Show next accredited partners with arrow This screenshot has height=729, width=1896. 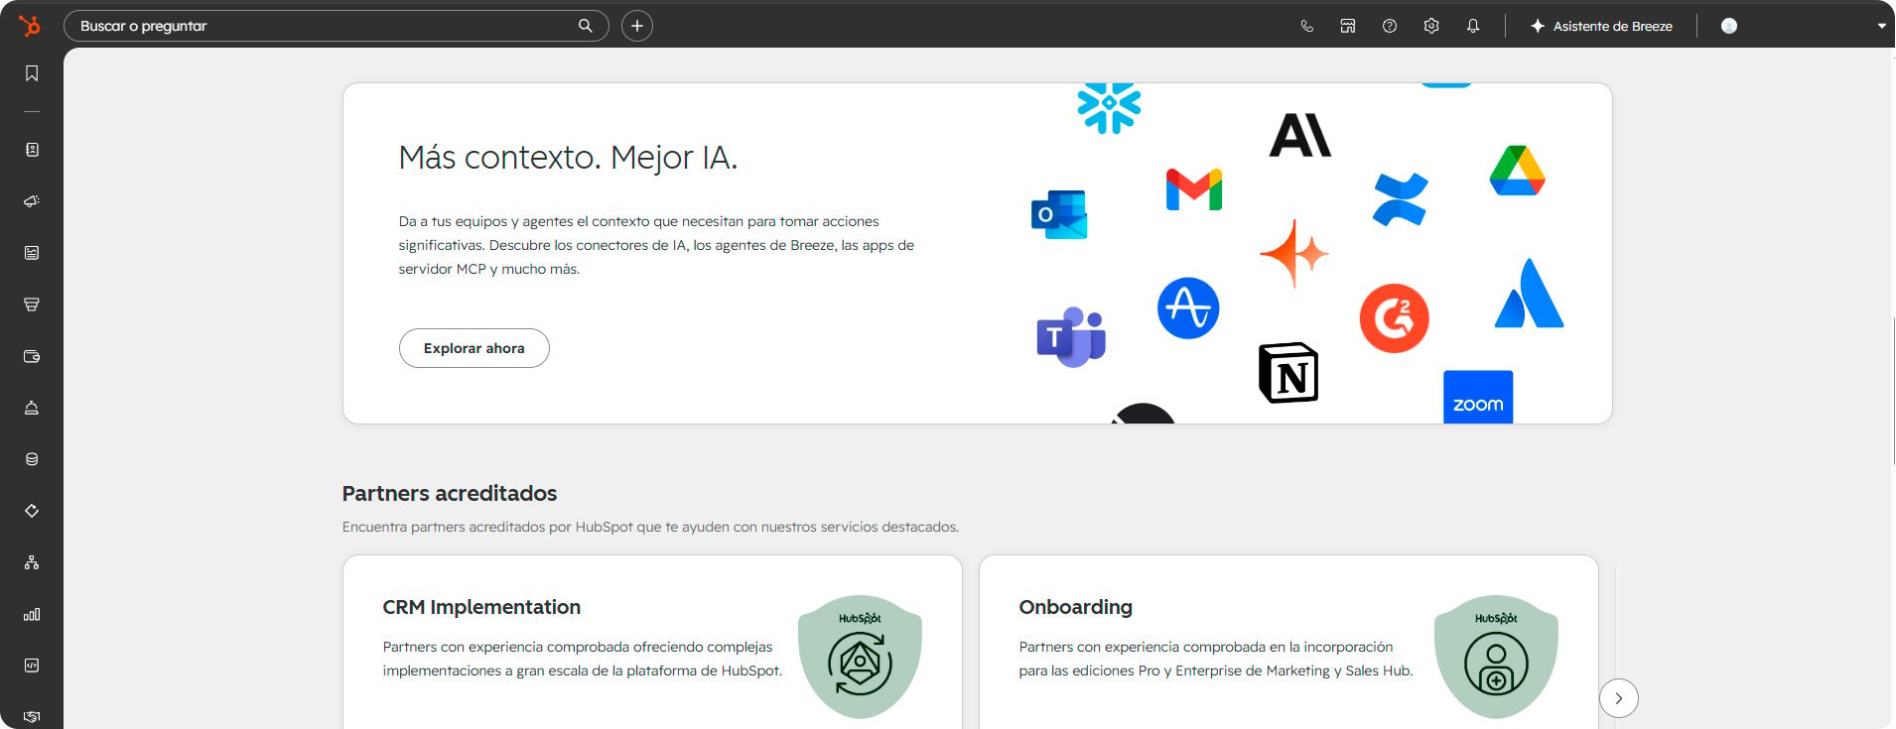[x=1619, y=698]
